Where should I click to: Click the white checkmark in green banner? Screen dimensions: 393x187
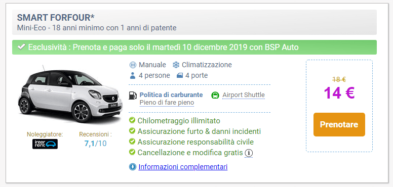[22, 46]
